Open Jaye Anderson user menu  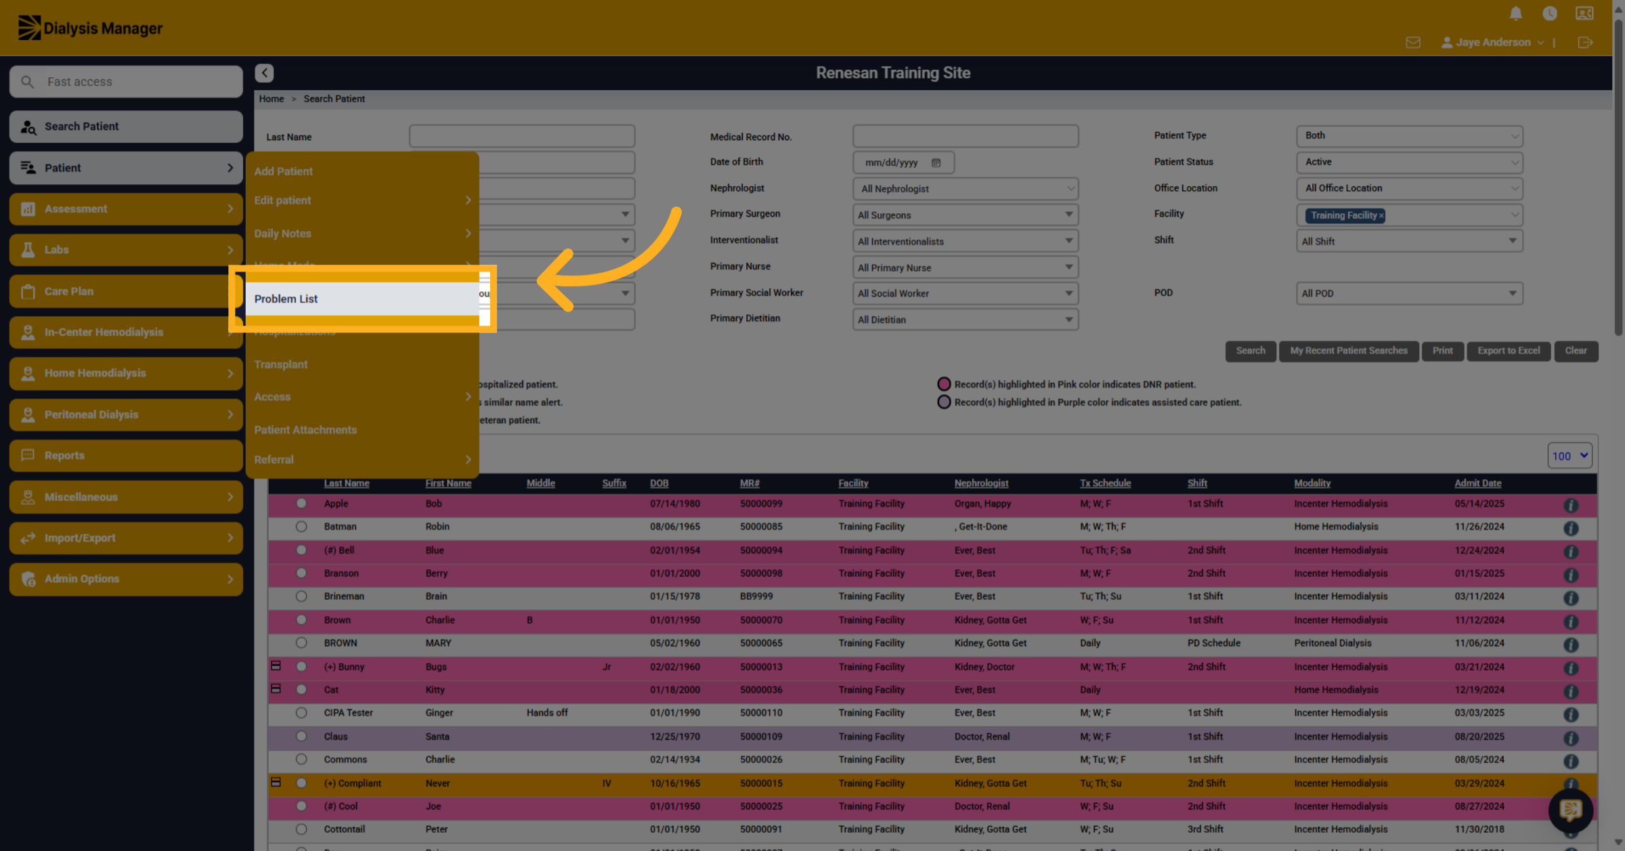pos(1494,43)
